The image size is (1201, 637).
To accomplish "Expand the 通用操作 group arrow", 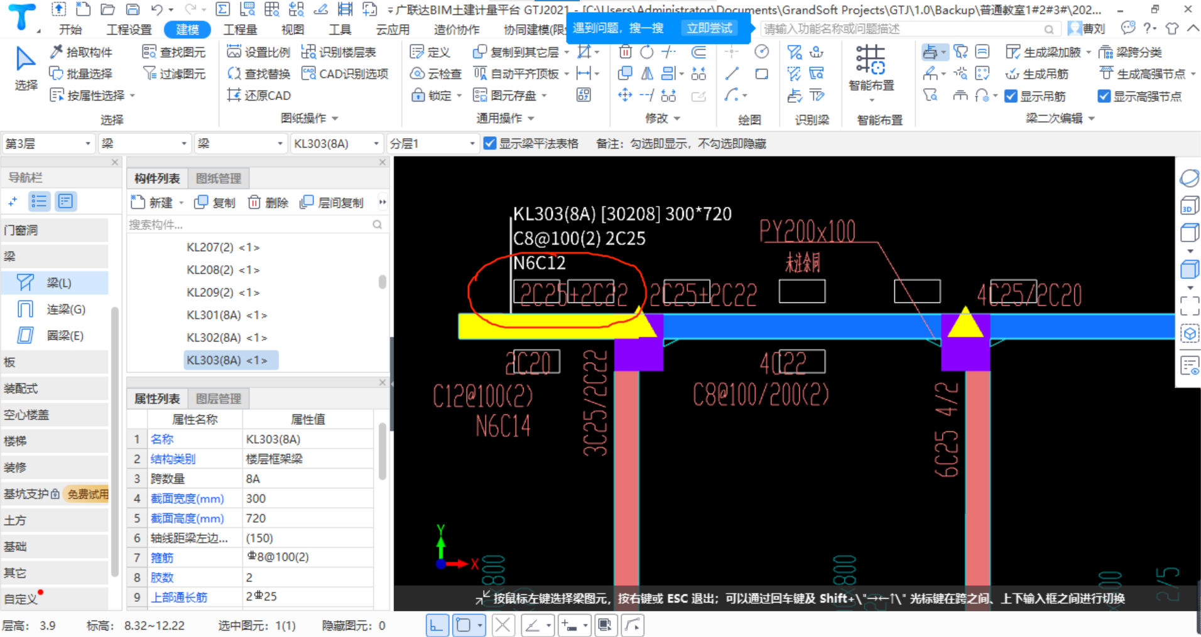I will [x=531, y=119].
